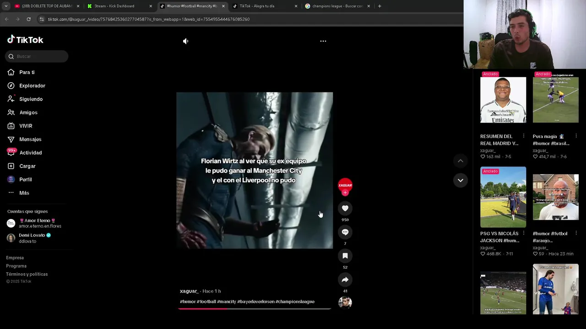Open the sound disc avatar below share
Viewport: 586px width, 329px height.
pos(345,302)
